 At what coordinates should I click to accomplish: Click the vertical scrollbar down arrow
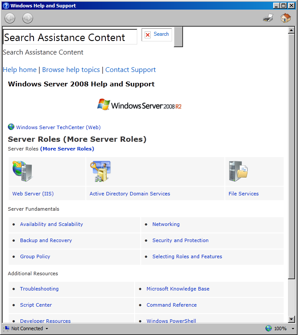[291, 319]
